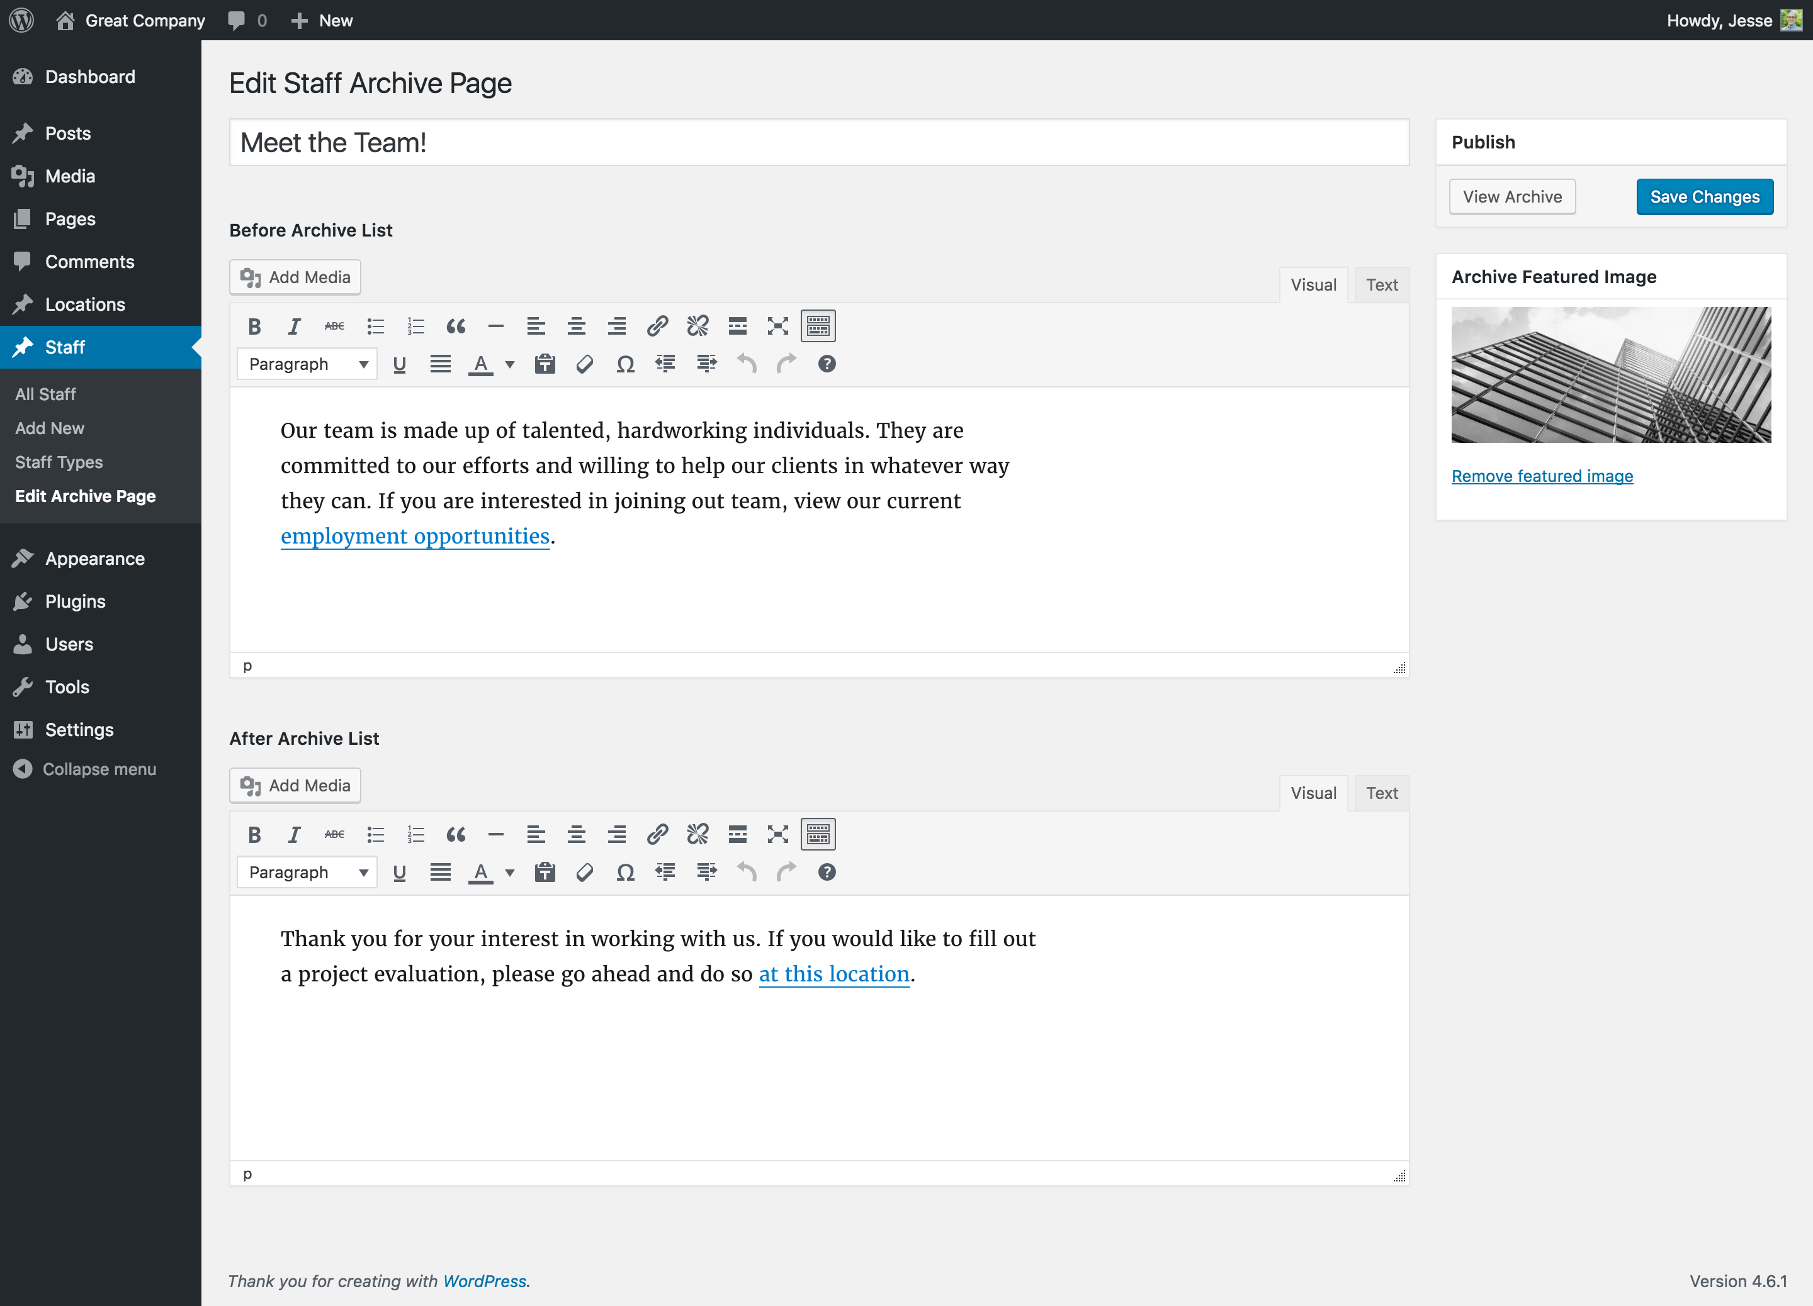Image resolution: width=1813 pixels, height=1306 pixels.
Task: Toggle the toolbar kitchen sink in top editor
Action: (x=818, y=326)
